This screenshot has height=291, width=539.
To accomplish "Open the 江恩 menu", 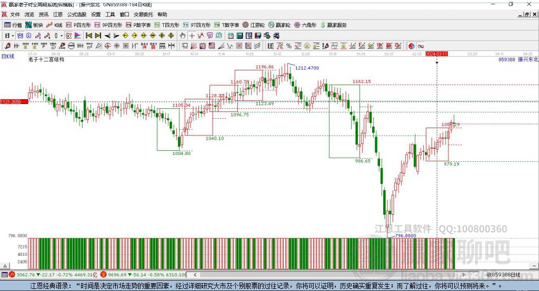I will point(58,14).
